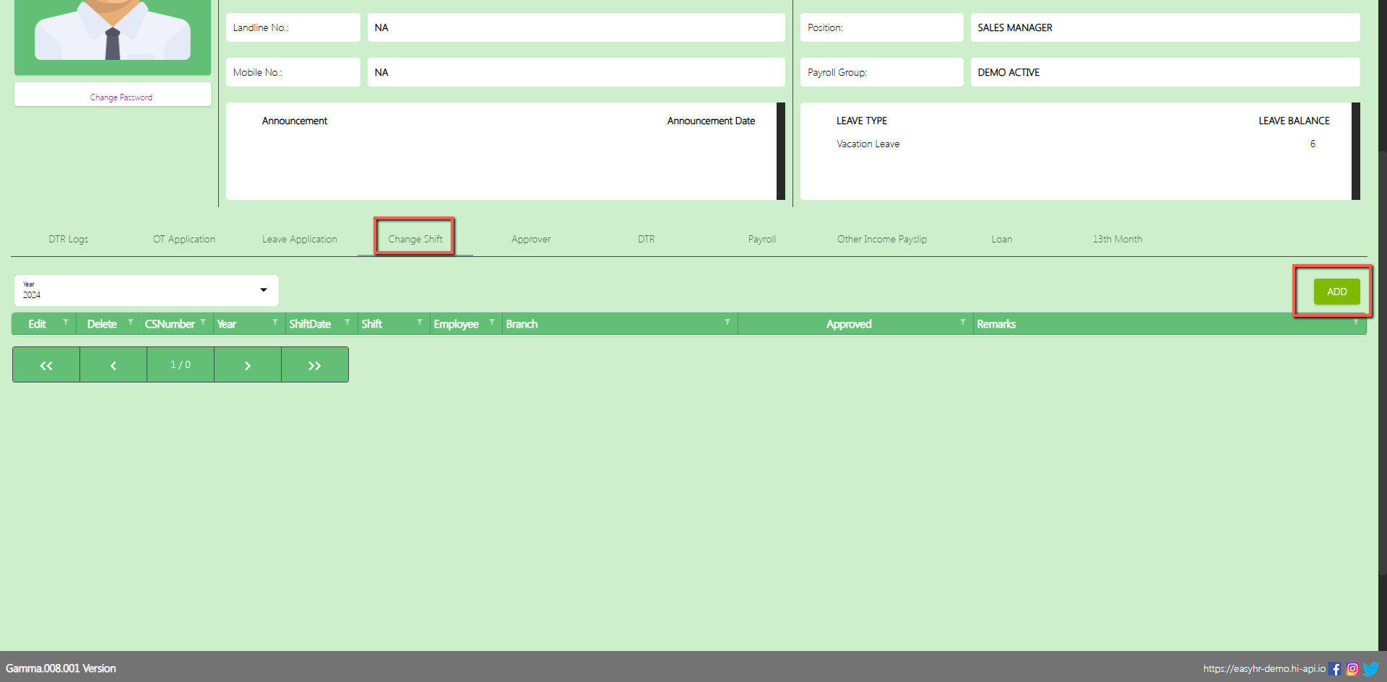Click the filter icon on Edit column
Viewport: 1387px width, 682px height.
pyautogui.click(x=66, y=322)
